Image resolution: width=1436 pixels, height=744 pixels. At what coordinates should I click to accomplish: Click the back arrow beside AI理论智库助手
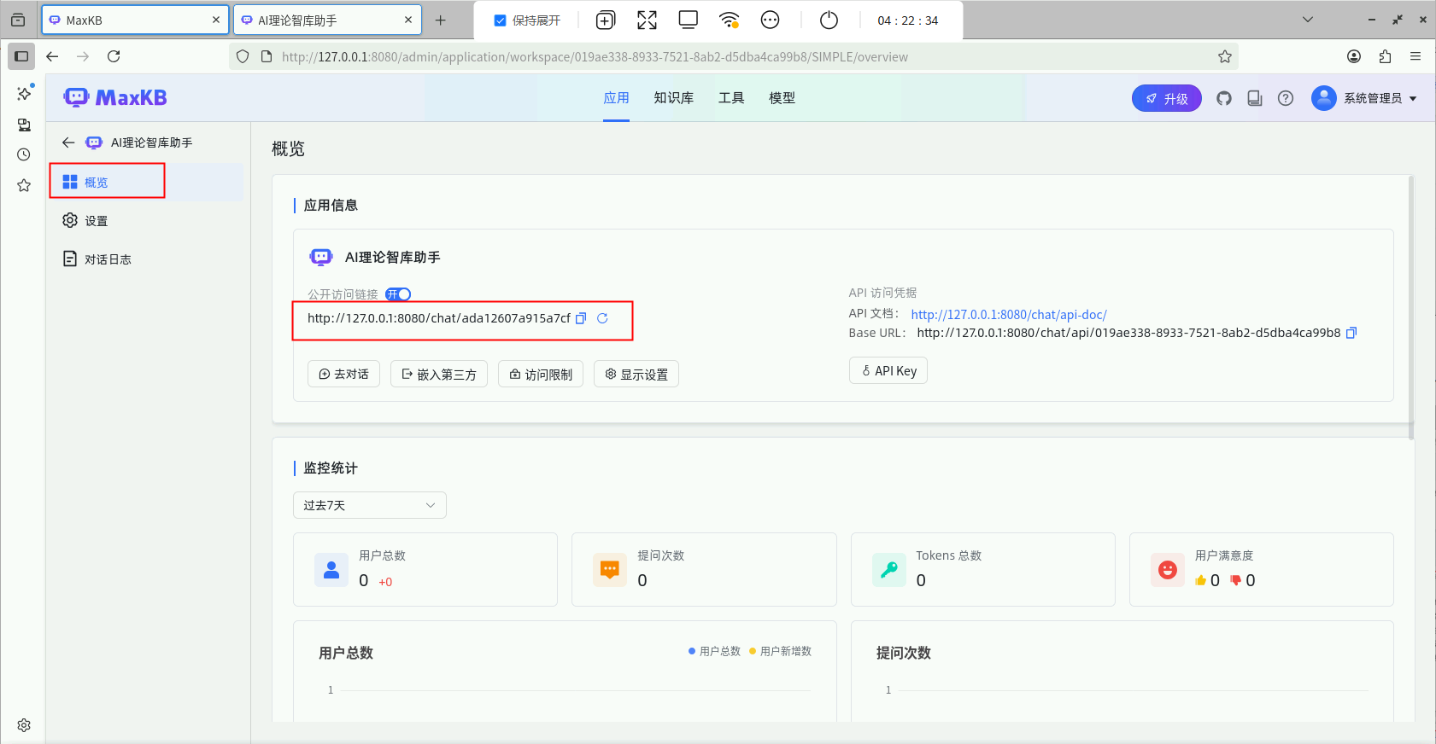pos(68,142)
